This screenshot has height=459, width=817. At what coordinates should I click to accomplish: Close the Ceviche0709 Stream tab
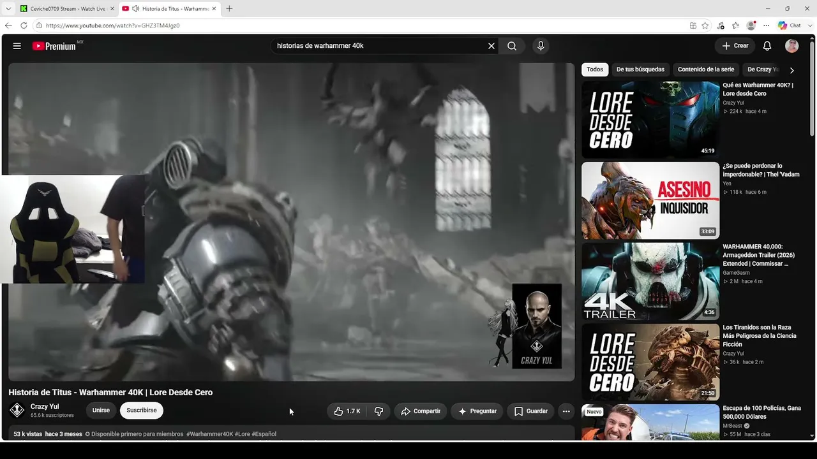(112, 9)
